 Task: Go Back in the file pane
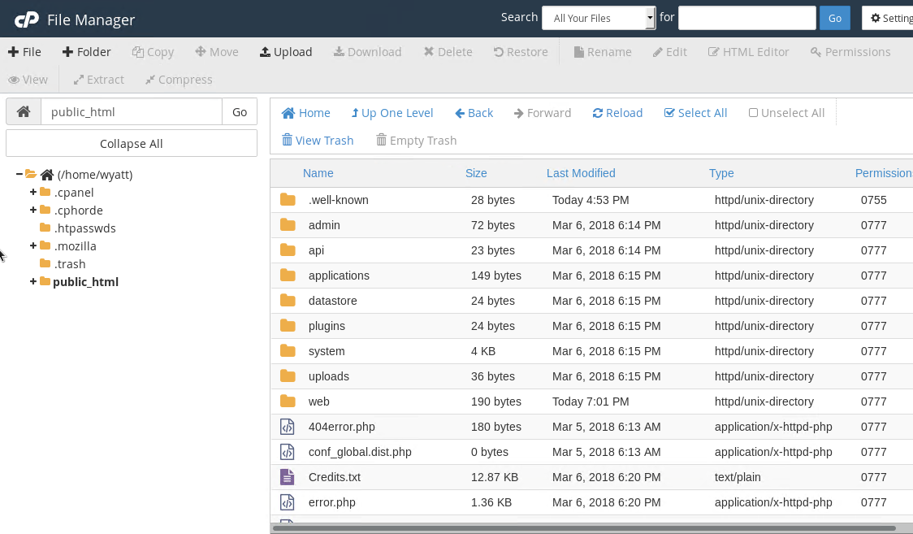coord(474,113)
